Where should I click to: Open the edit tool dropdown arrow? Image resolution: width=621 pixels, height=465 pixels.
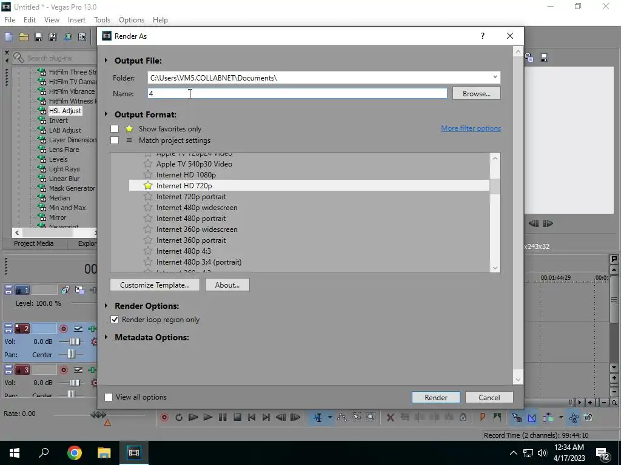(329, 417)
